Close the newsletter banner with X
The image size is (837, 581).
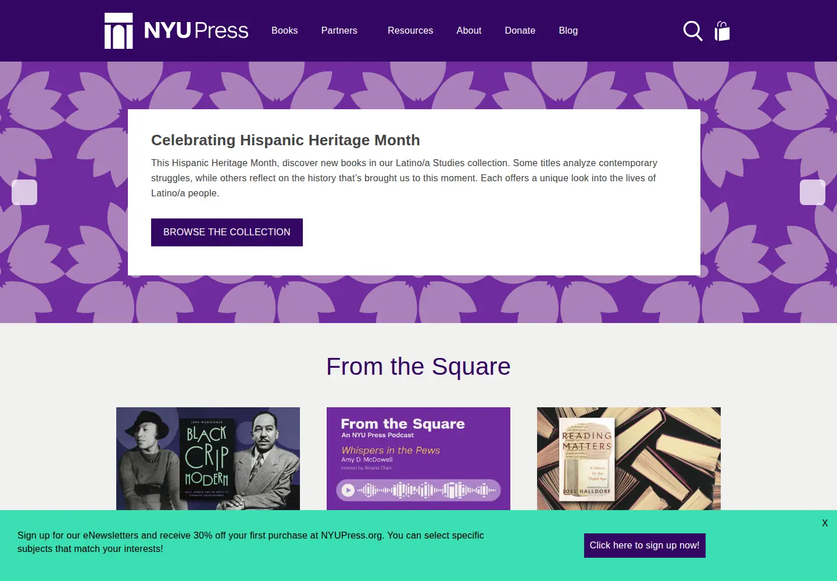point(824,523)
